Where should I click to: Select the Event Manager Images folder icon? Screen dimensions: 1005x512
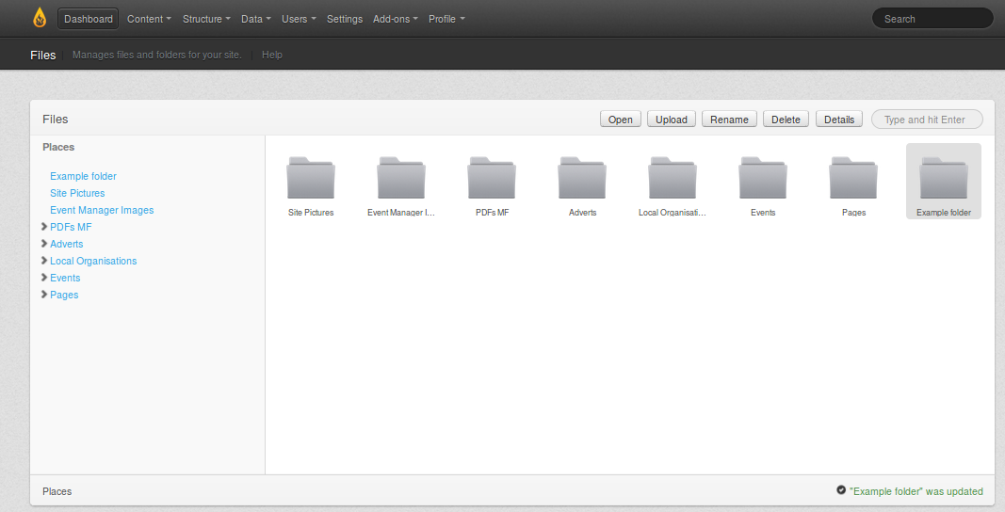pyautogui.click(x=401, y=178)
